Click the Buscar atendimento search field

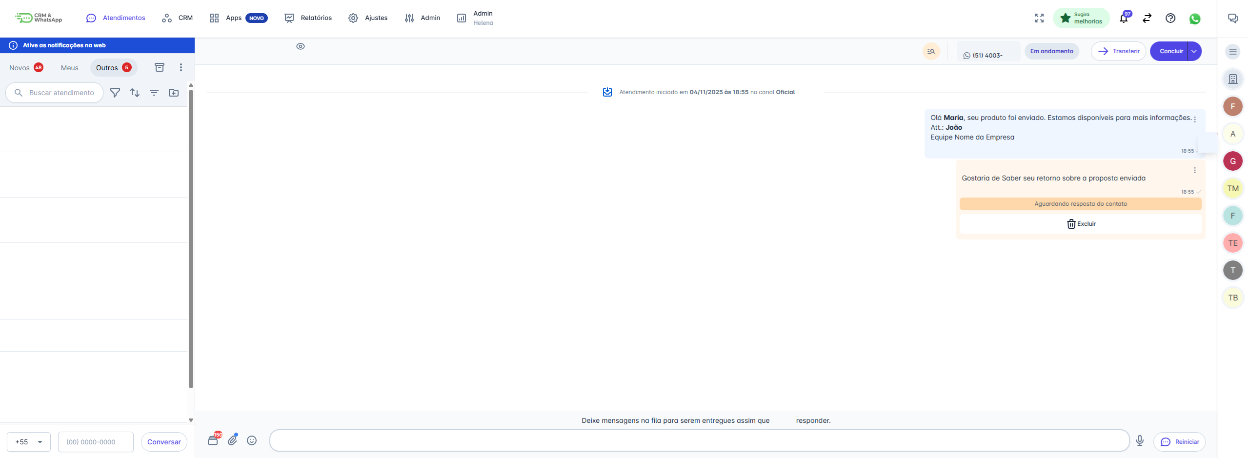pos(61,93)
